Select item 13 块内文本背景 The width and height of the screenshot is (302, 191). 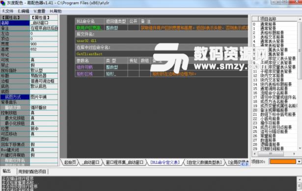[x=275, y=80]
